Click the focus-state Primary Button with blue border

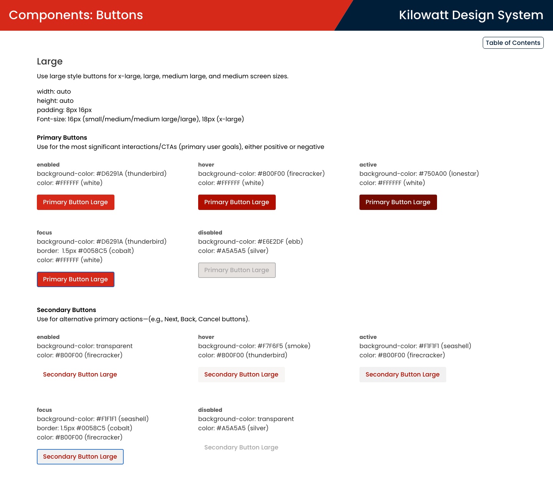[76, 279]
